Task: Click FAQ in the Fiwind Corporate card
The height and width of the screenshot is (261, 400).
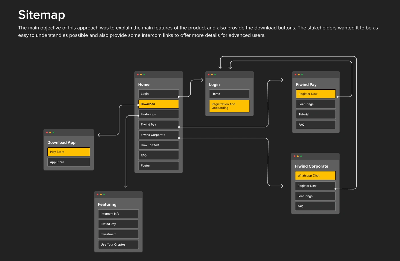Action: pos(315,206)
